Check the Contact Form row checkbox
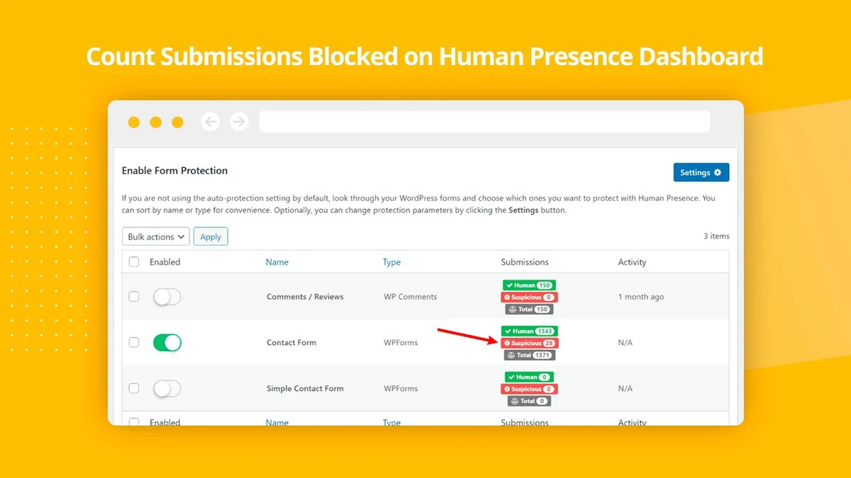 click(134, 343)
